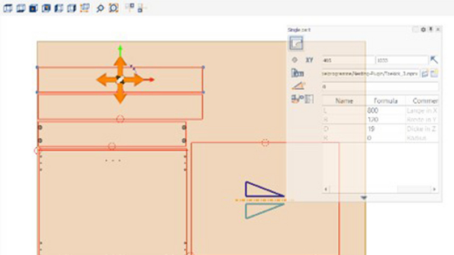Viewport: 454px width, 255px height.
Task: Toggle the panel pin button
Action: click(x=430, y=29)
